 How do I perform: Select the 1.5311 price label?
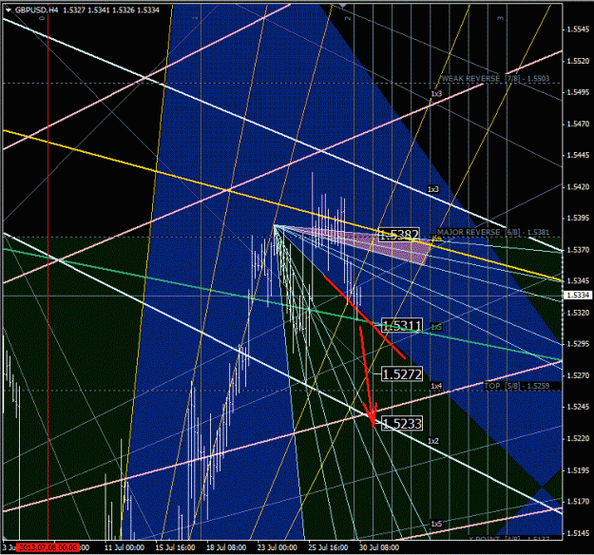pos(402,325)
